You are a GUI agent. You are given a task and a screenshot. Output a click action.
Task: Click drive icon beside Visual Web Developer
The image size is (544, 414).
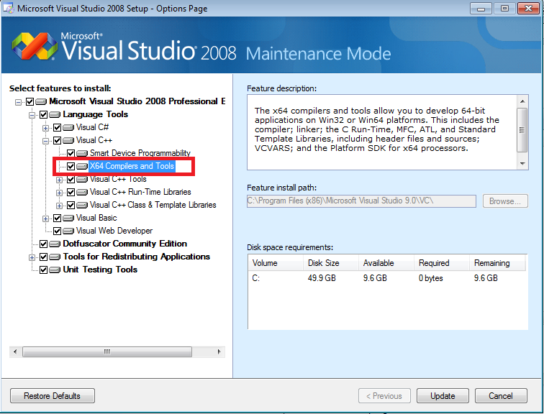pyautogui.click(x=68, y=231)
